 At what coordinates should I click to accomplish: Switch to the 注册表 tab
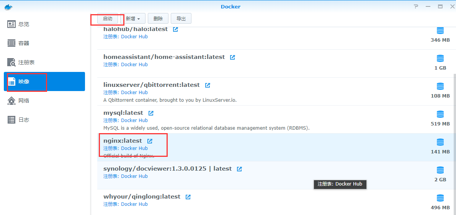point(44,62)
